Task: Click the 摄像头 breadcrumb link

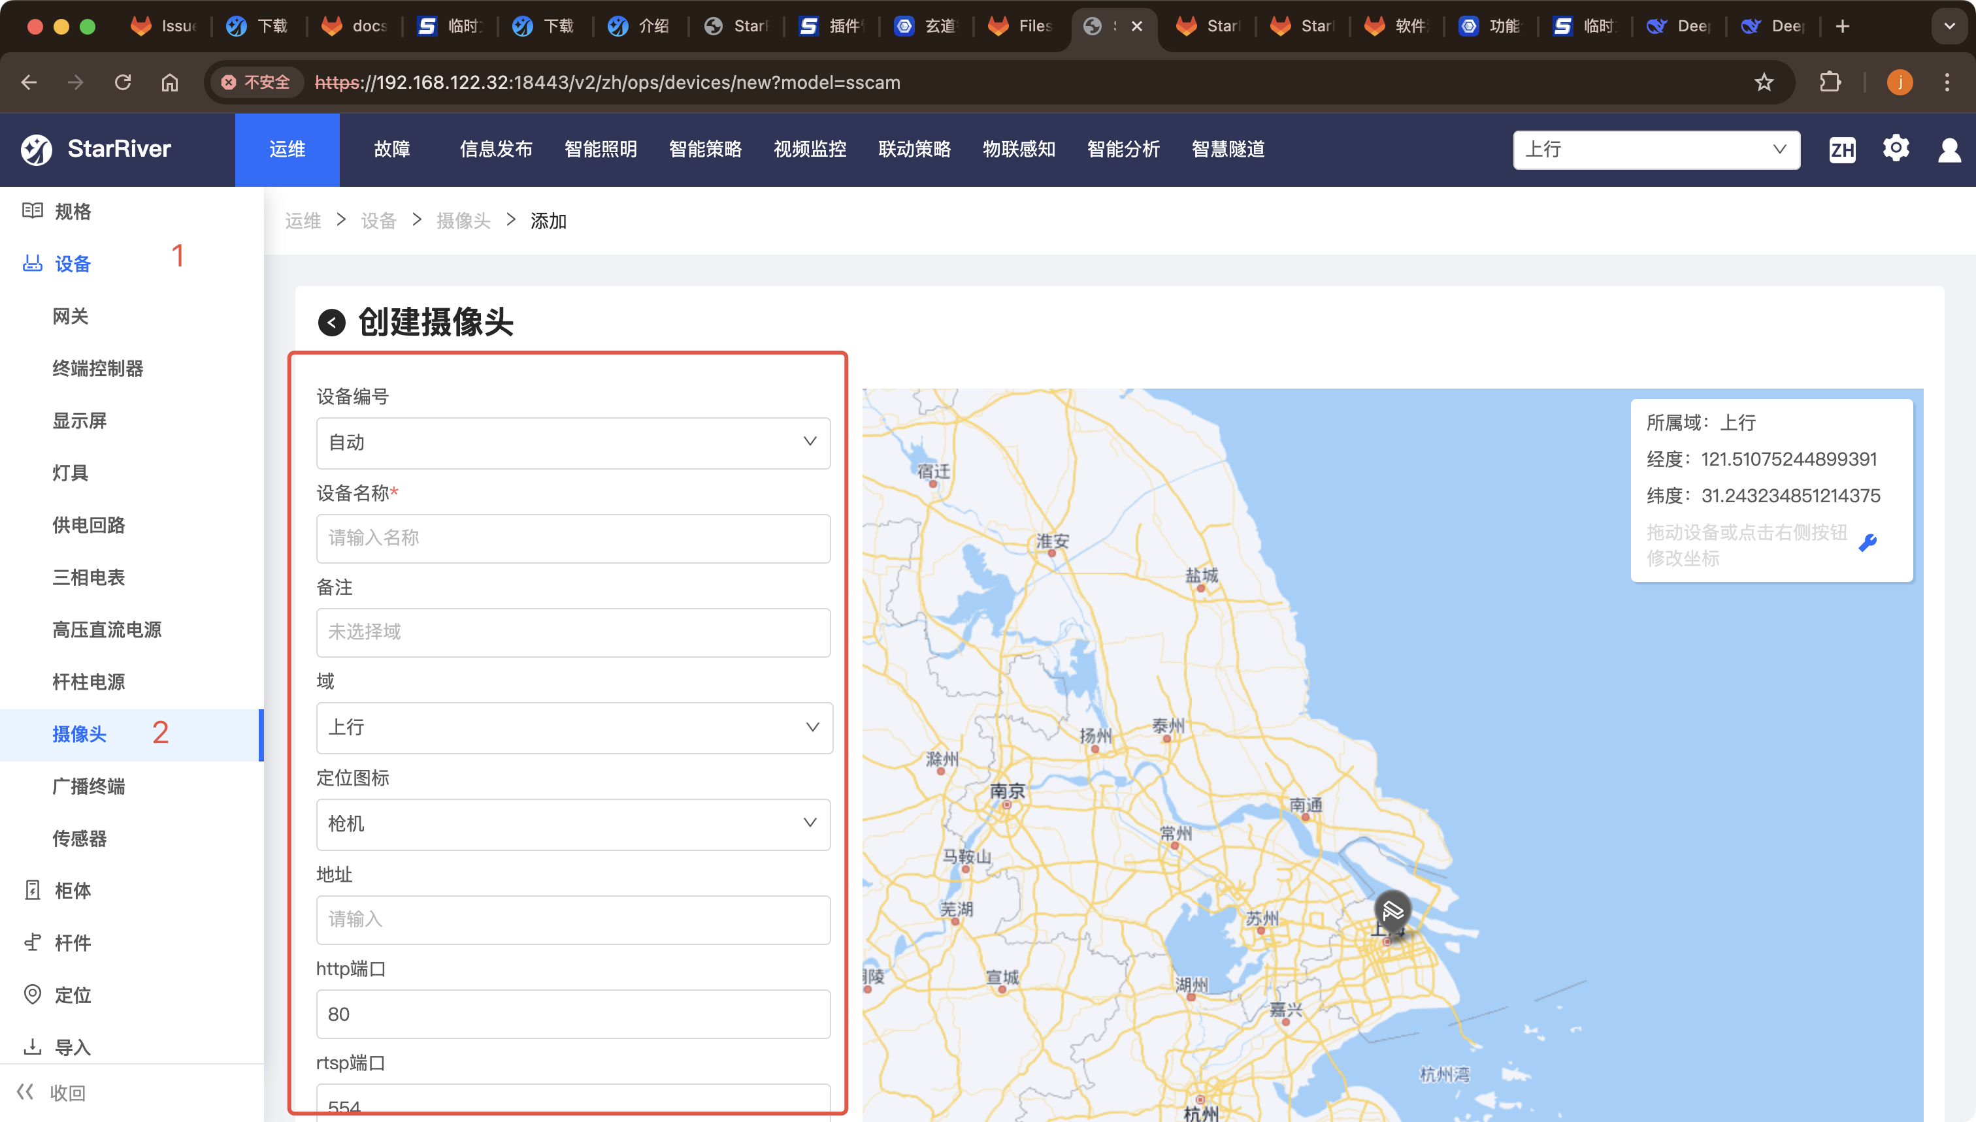Action: [463, 221]
